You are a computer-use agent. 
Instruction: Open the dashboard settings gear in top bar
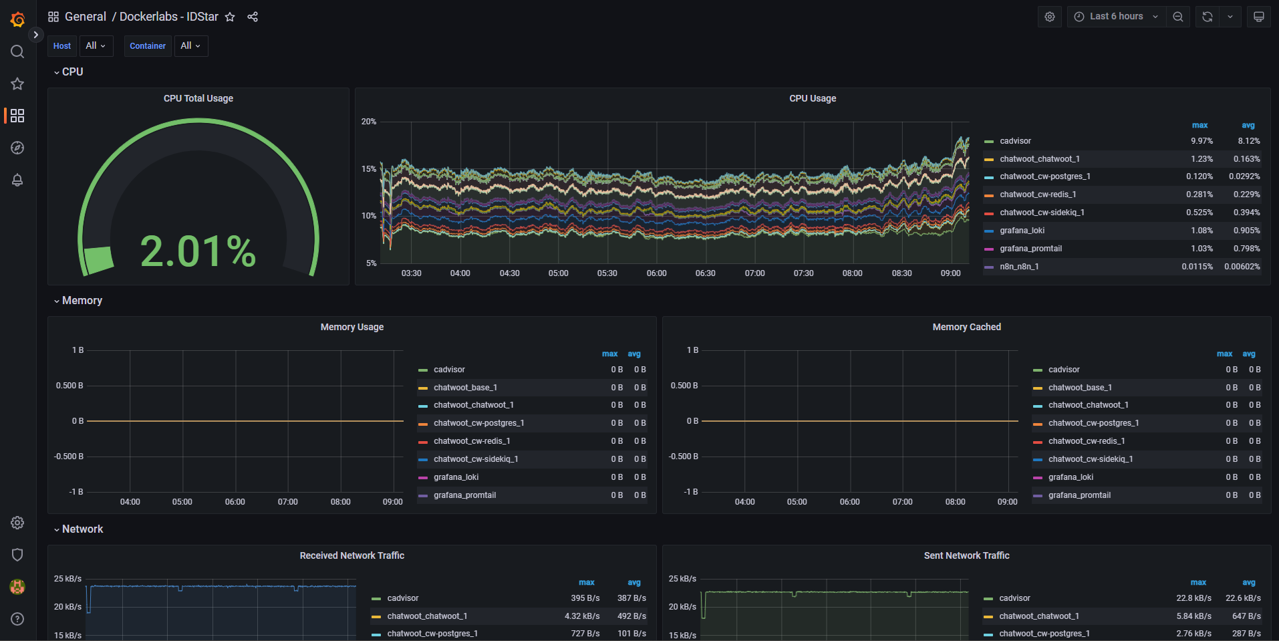click(1050, 17)
